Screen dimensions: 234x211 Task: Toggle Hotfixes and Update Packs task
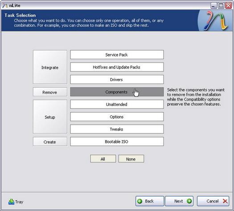point(117,67)
